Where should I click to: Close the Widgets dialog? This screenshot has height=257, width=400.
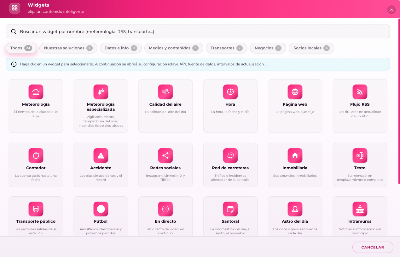coord(391,10)
